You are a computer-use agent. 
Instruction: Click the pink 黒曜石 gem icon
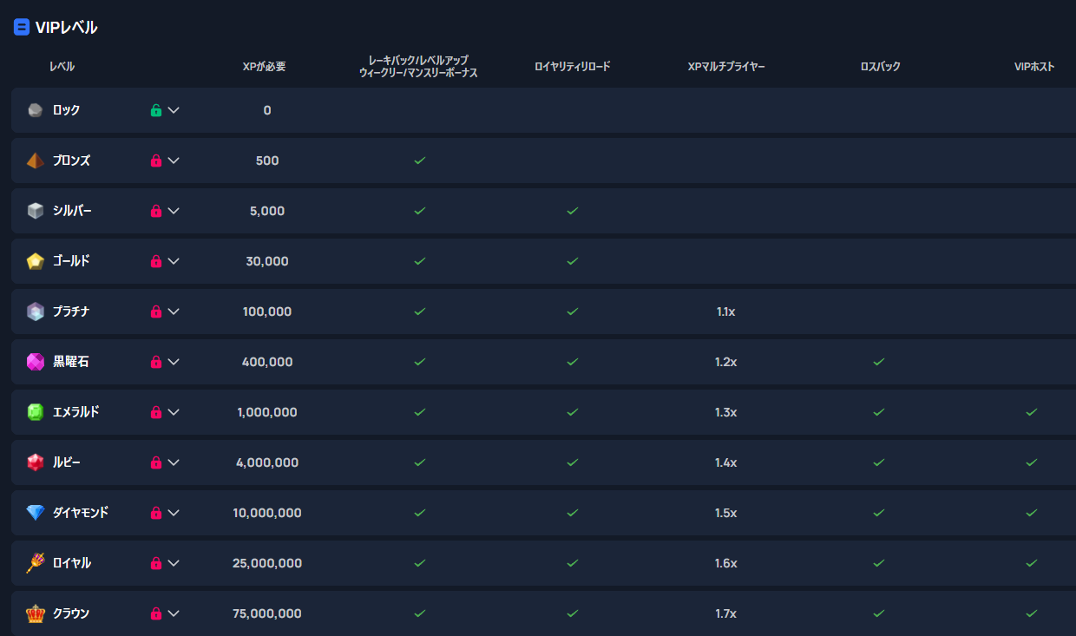(x=35, y=362)
